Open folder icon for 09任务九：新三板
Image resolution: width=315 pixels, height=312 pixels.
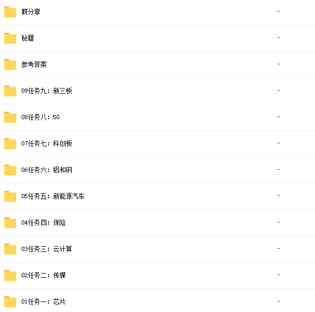pos(10,91)
